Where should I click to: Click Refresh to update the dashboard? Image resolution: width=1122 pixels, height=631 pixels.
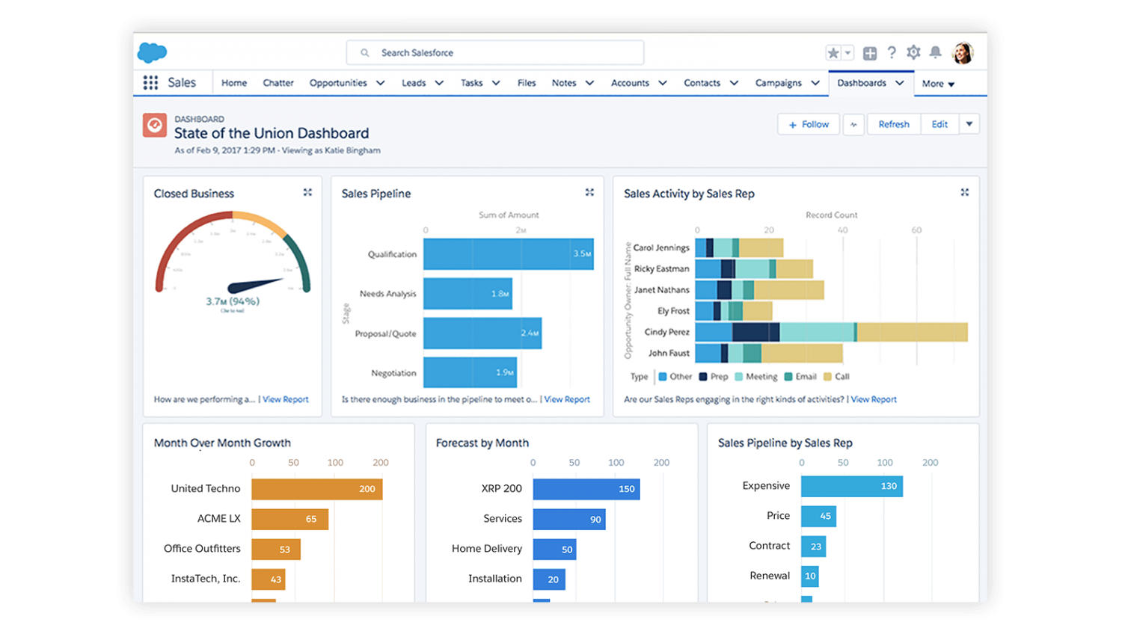coord(893,124)
